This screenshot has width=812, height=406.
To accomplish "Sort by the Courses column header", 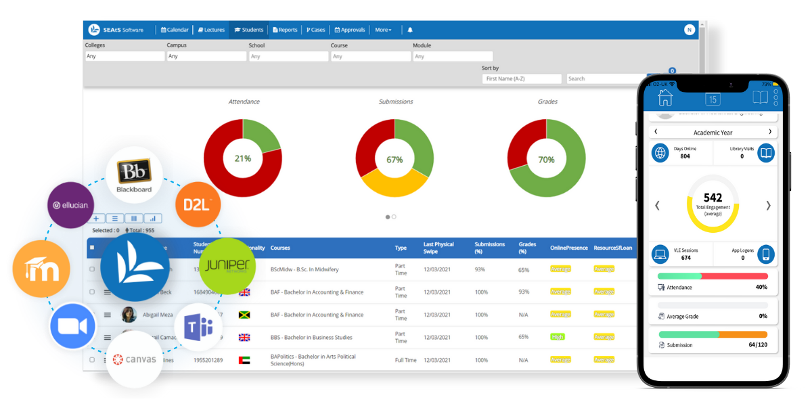I will click(280, 248).
